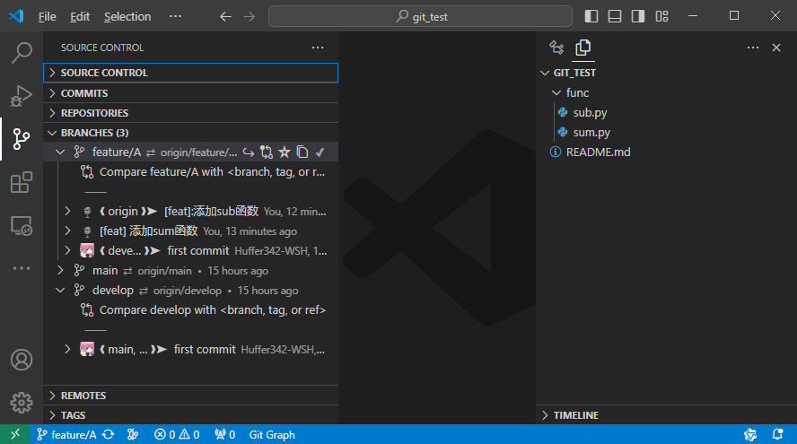
Task: Click the feature/A branch in status bar
Action: 66,435
